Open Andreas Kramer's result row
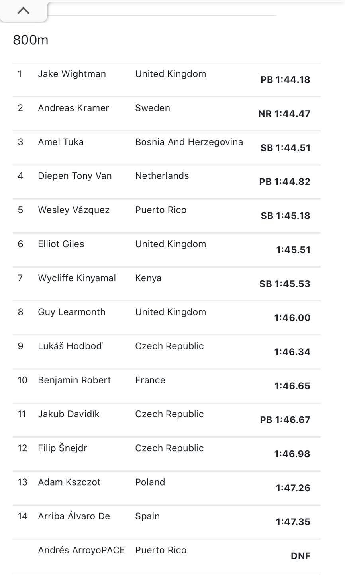 [73, 108]
